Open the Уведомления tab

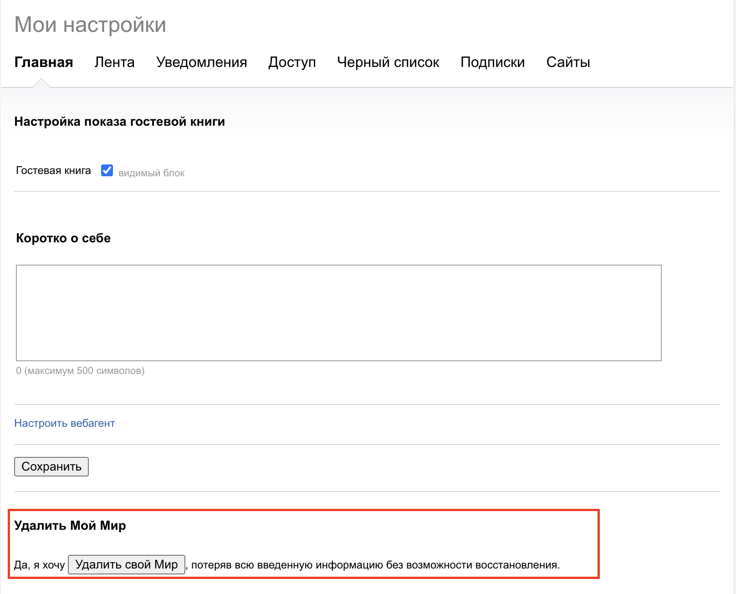(201, 62)
